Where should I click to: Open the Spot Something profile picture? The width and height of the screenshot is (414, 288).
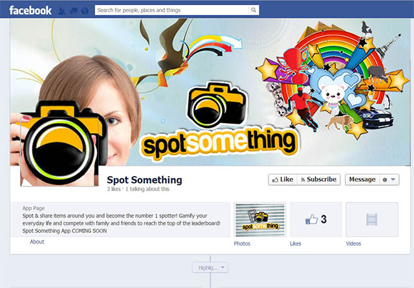(x=60, y=151)
